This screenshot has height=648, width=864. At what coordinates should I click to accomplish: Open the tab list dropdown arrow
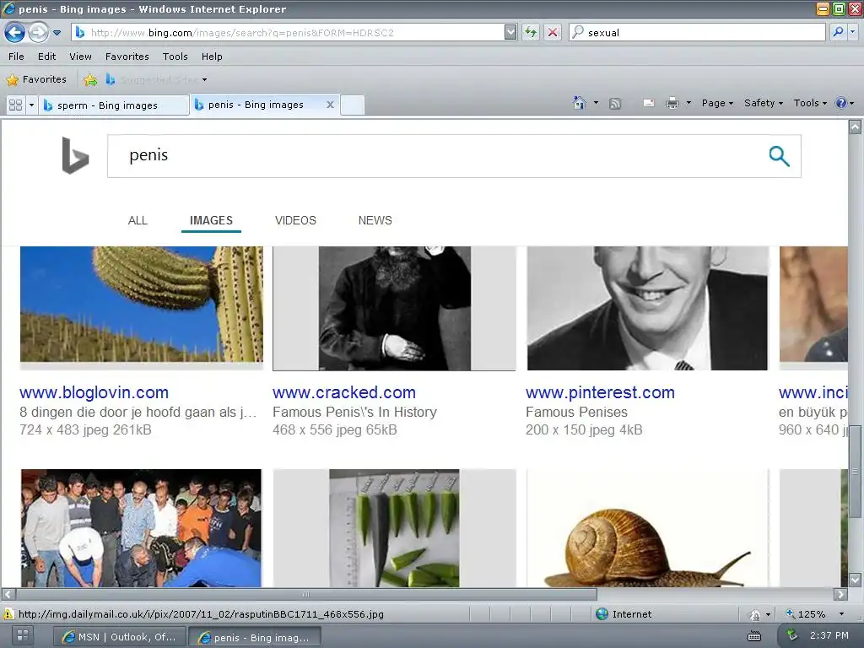tap(31, 105)
